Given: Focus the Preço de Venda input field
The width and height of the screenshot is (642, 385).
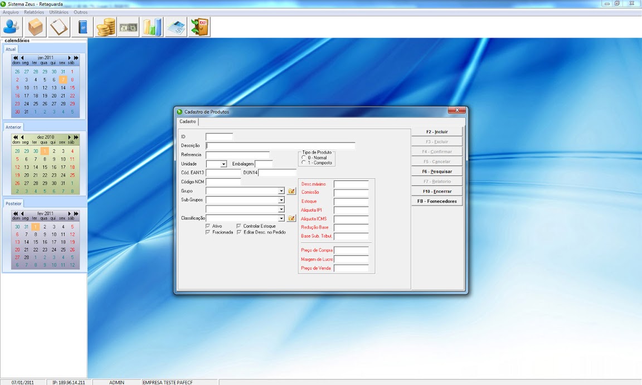Looking at the screenshot, I should pos(351,269).
